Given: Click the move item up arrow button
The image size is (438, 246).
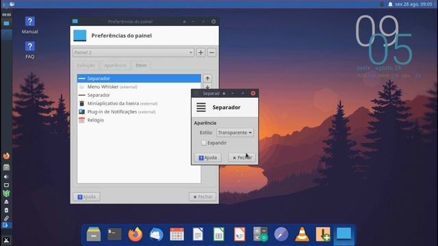Looking at the screenshot, I should pyautogui.click(x=207, y=79).
